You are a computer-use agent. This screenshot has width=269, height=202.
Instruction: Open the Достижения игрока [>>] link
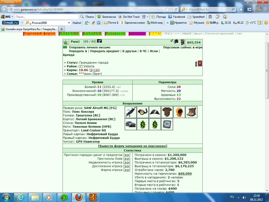point(127,166)
